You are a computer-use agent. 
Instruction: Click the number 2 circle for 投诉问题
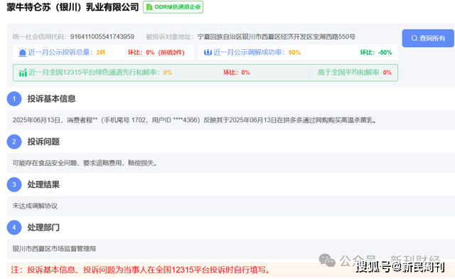click(14, 142)
